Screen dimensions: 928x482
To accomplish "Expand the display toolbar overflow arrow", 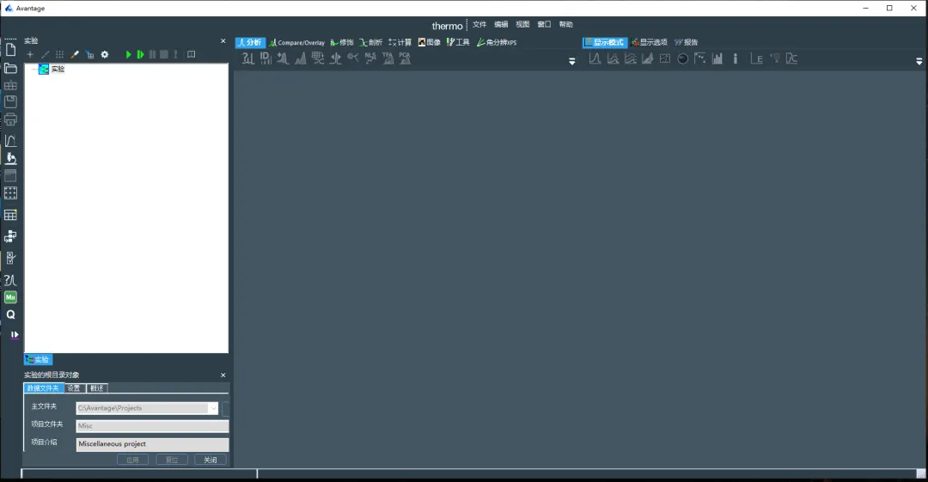I will pos(919,61).
